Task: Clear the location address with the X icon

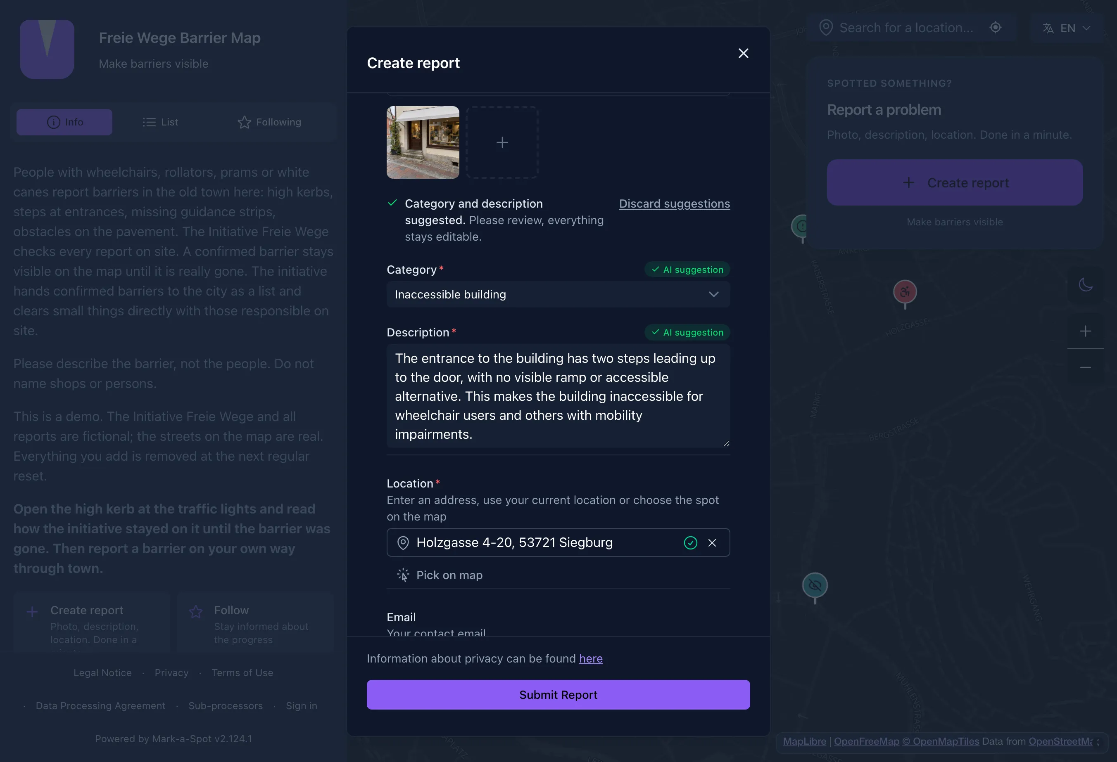Action: pyautogui.click(x=712, y=542)
